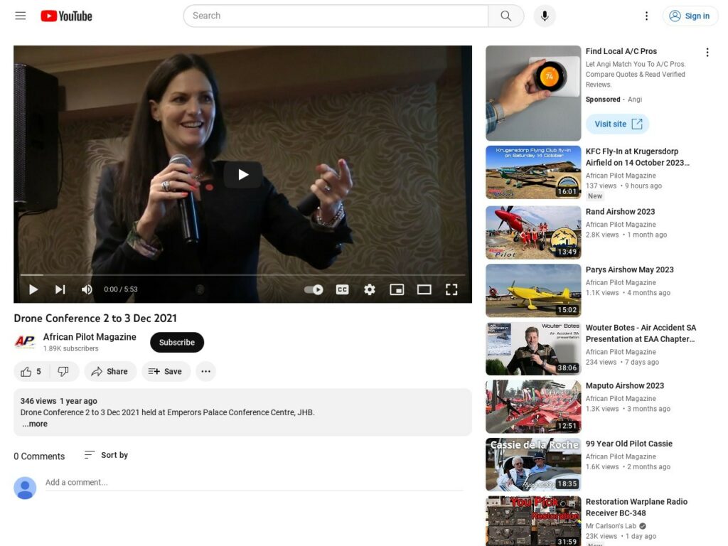Click the Sign in button
The image size is (728, 546).
pos(690,16)
